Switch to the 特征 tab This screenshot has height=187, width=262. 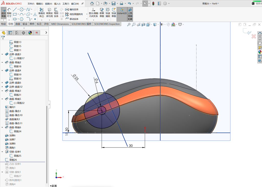point(4,24)
